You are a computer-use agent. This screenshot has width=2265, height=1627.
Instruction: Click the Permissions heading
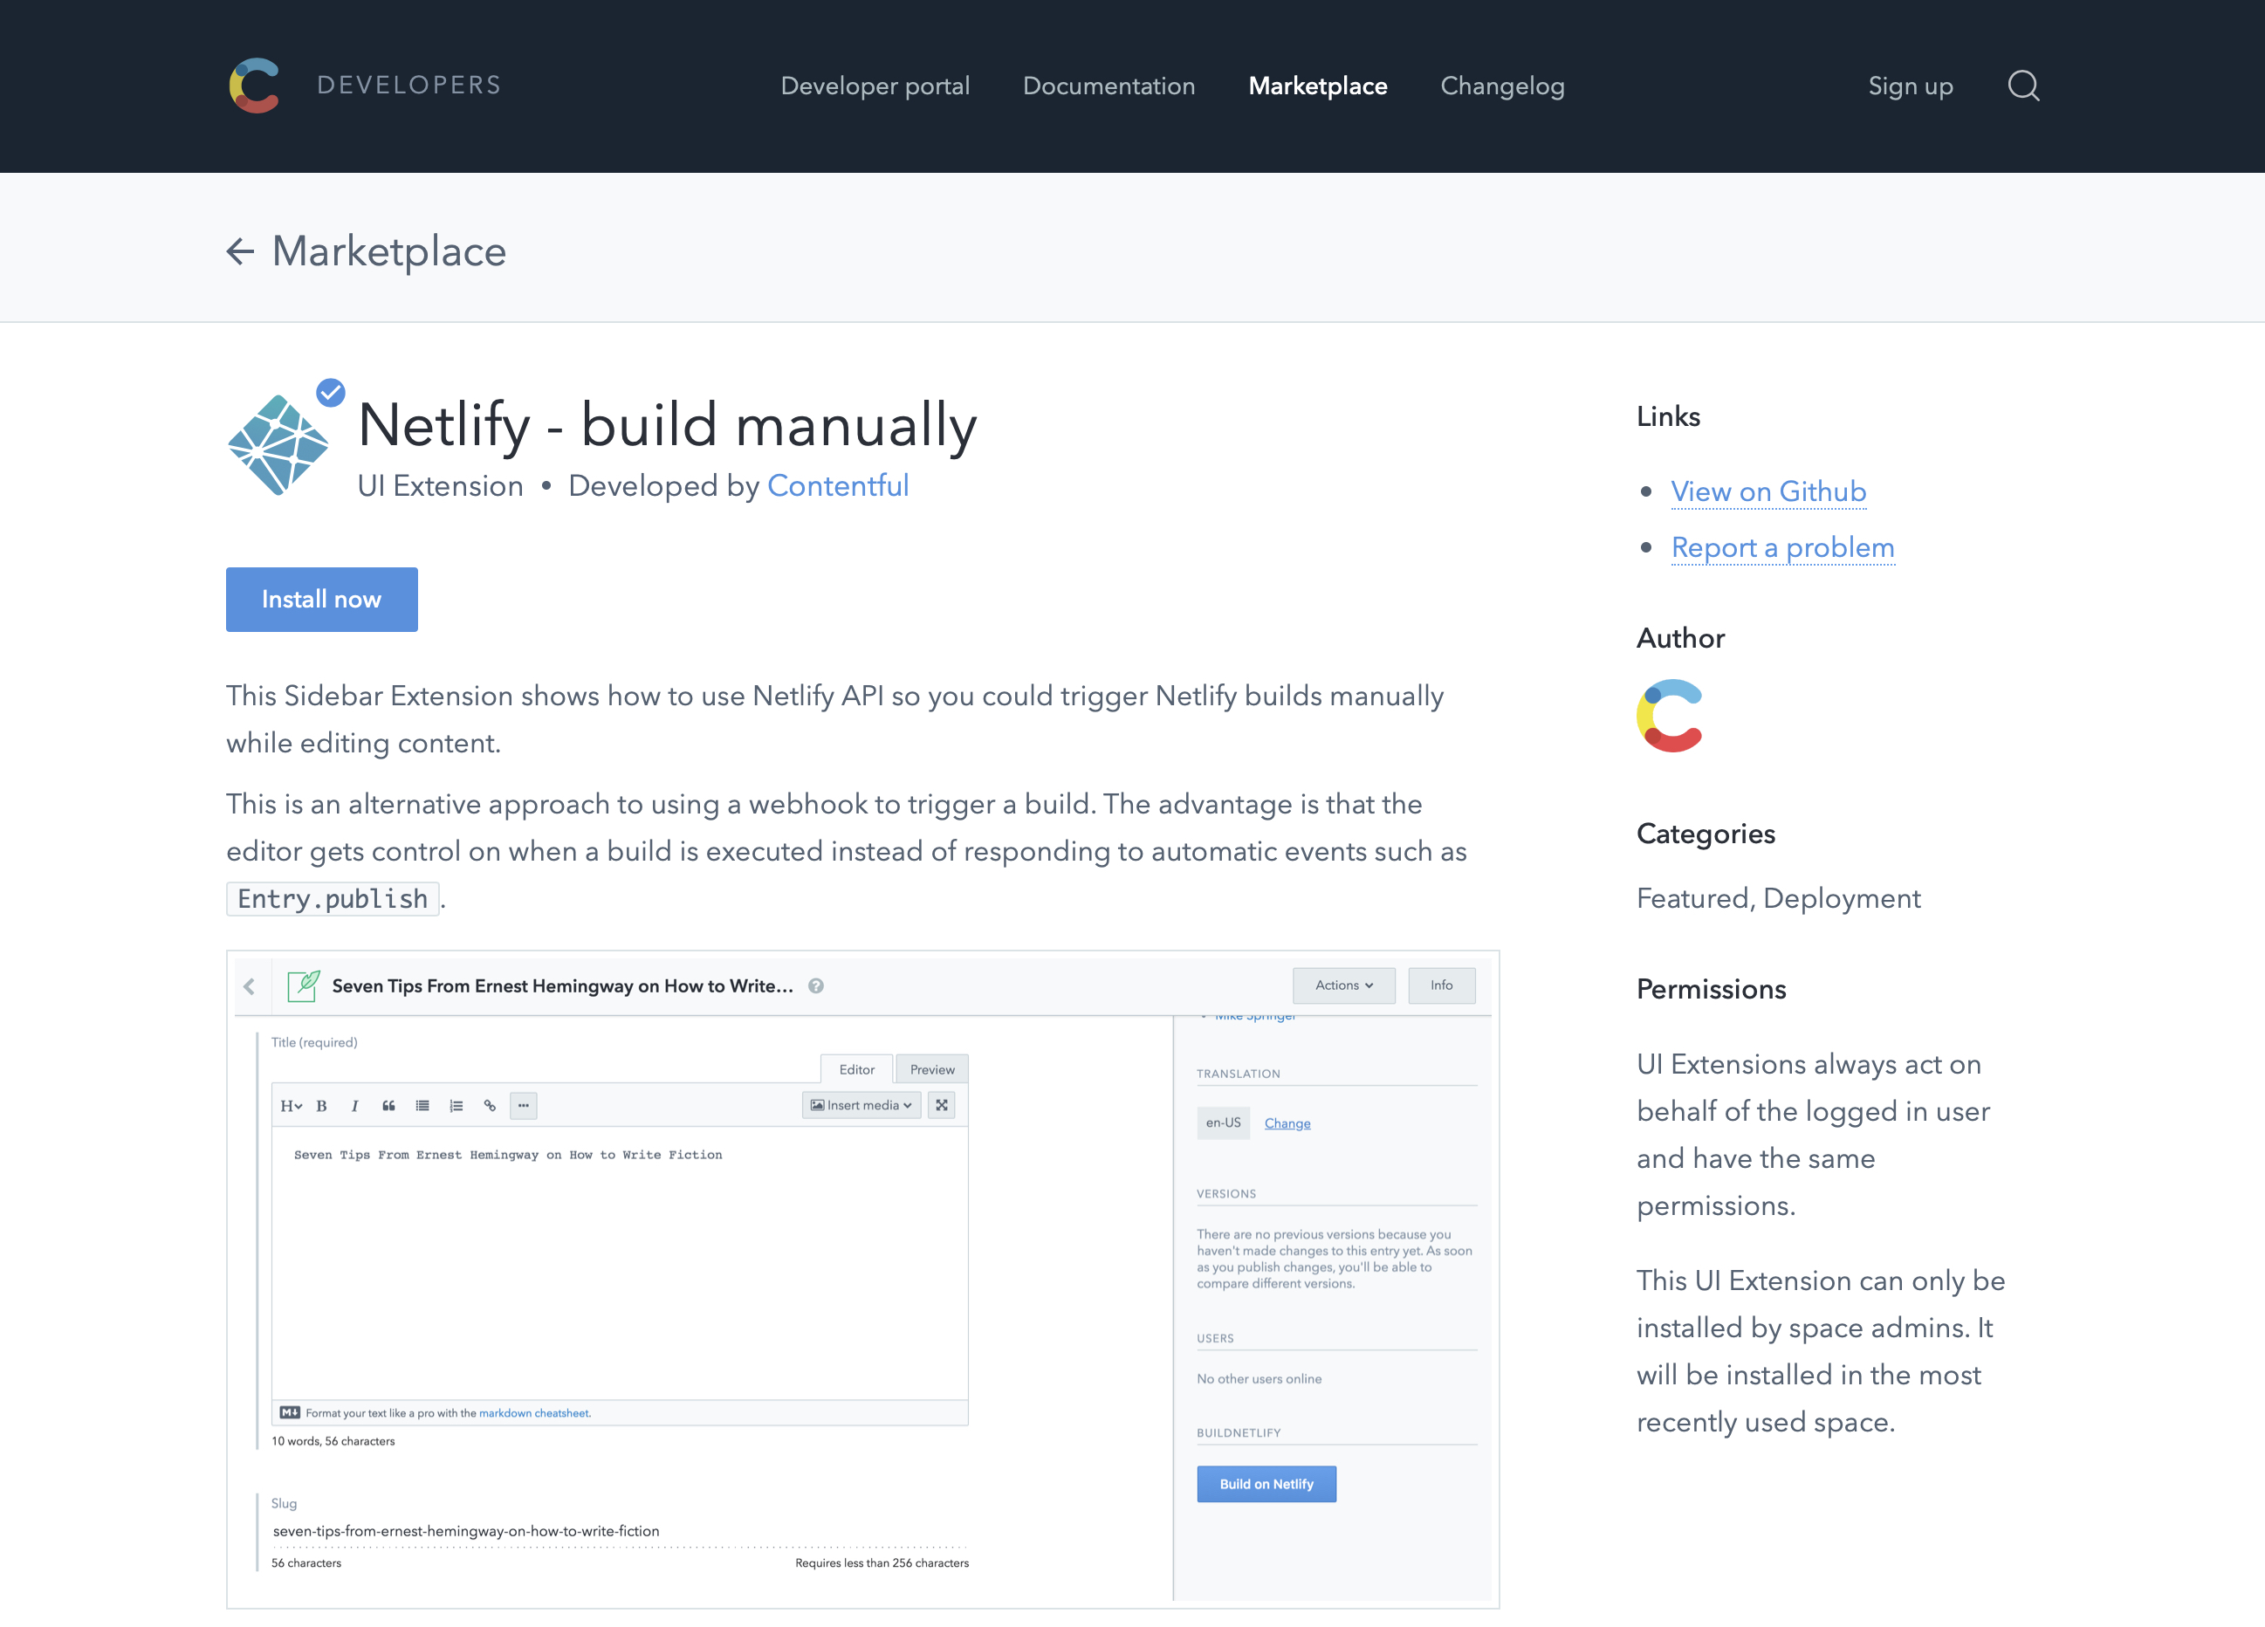coord(1711,989)
